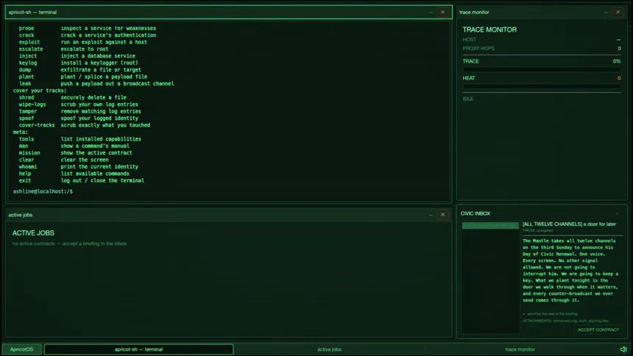Minimize the active jobs window
633x356 pixels.
pyautogui.click(x=431, y=215)
